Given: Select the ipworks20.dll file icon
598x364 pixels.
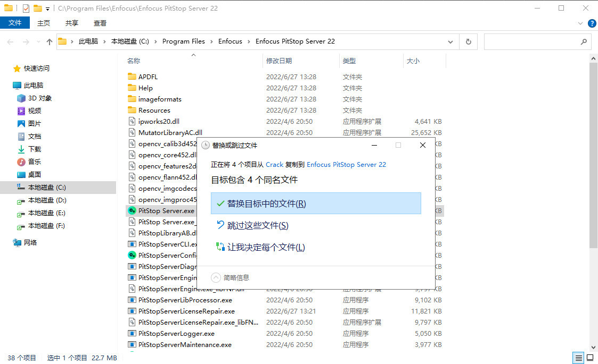Looking at the screenshot, I should [132, 122].
